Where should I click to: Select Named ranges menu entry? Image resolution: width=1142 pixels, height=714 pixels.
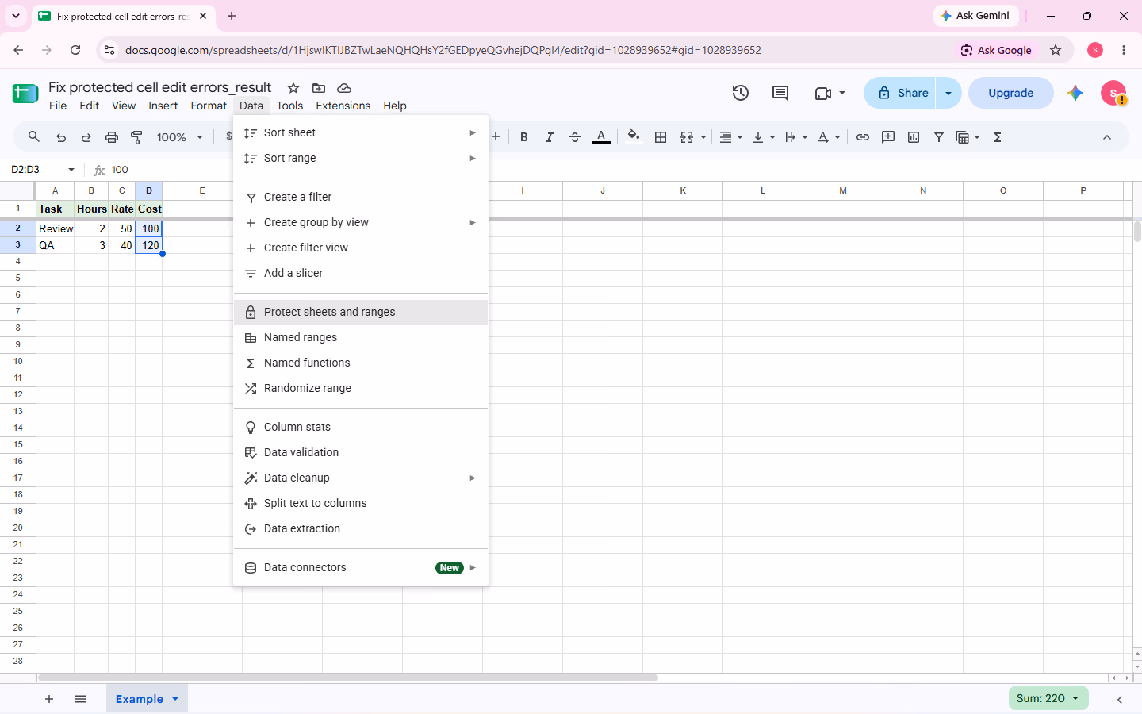pyautogui.click(x=361, y=337)
